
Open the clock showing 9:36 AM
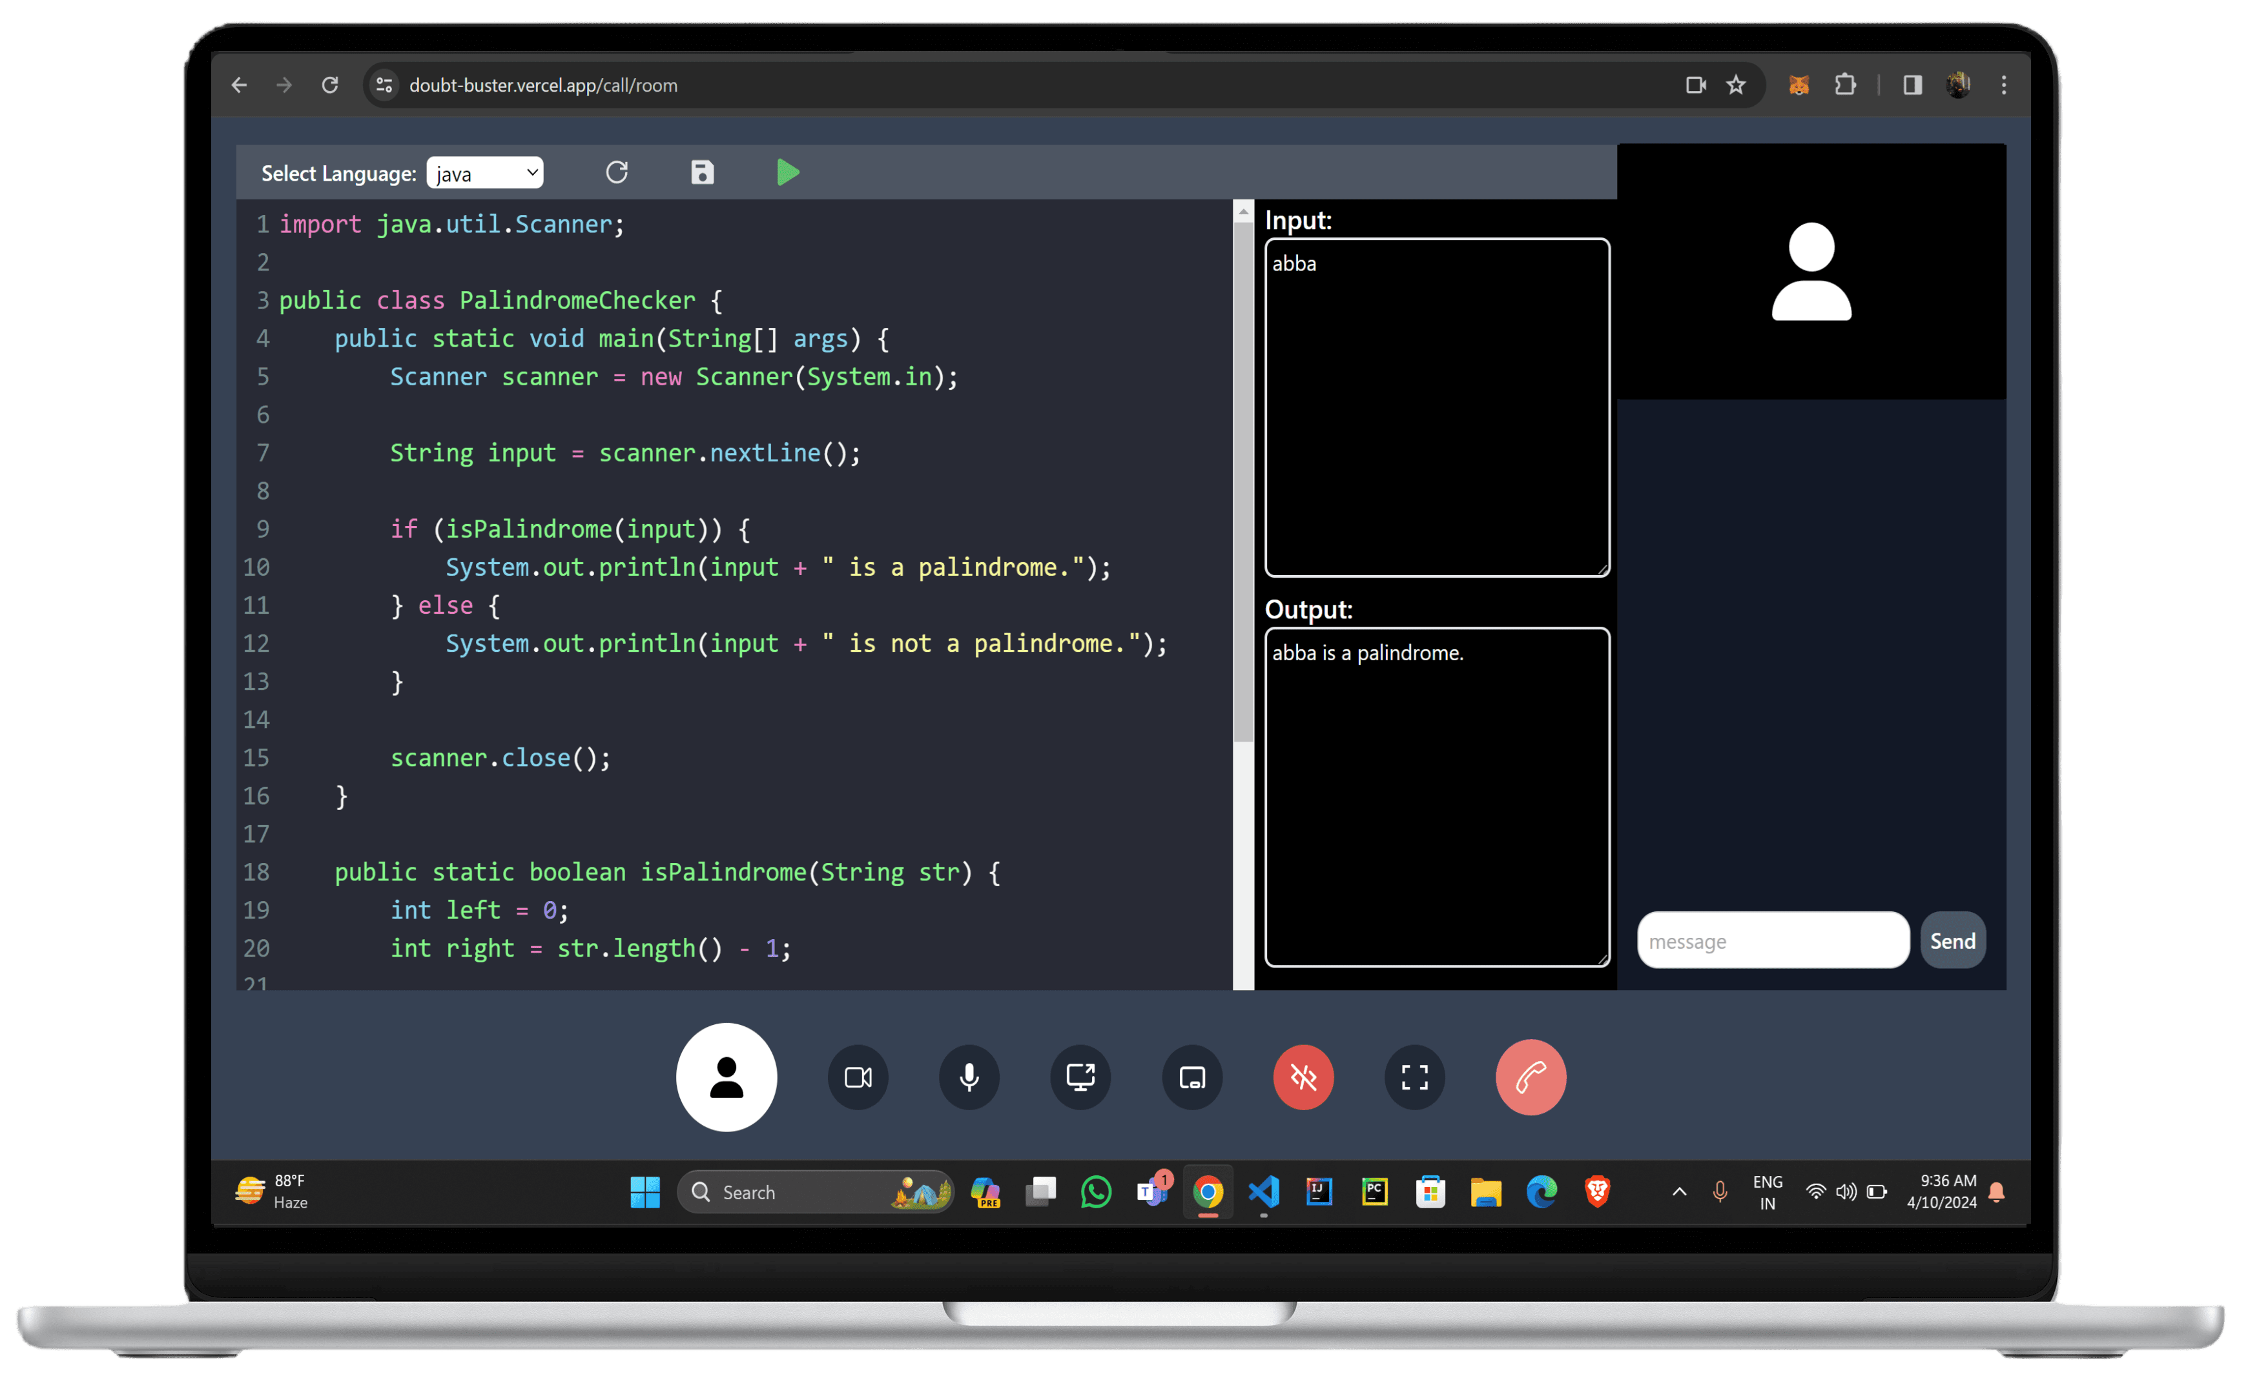(x=1941, y=1192)
